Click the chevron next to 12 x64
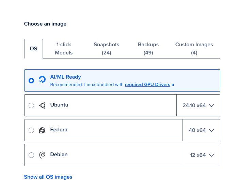This screenshot has width=237, height=196. pyautogui.click(x=211, y=155)
